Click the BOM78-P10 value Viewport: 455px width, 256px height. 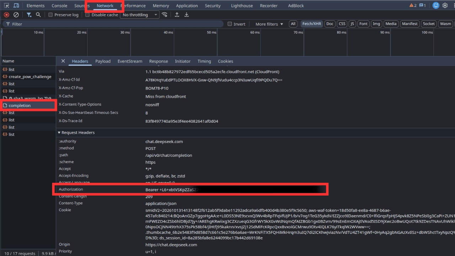pos(157,88)
